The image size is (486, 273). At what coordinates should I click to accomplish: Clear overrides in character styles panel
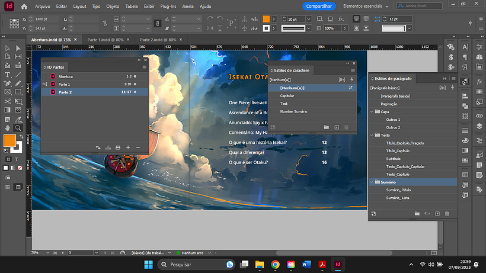pyautogui.click(x=350, y=88)
